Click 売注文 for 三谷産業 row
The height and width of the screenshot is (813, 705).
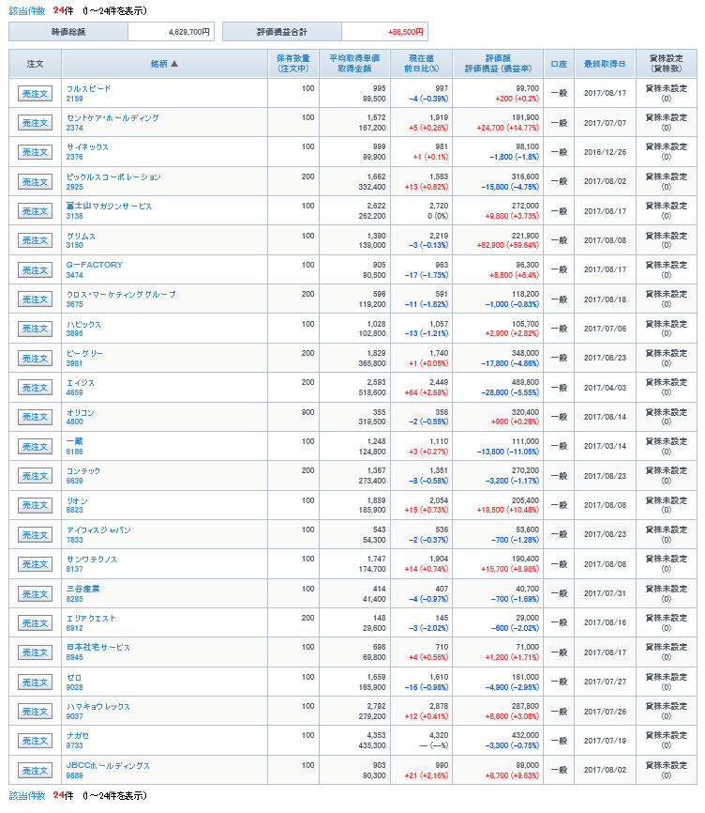pyautogui.click(x=35, y=593)
